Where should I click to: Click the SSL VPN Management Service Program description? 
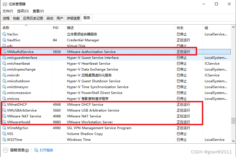99,128
